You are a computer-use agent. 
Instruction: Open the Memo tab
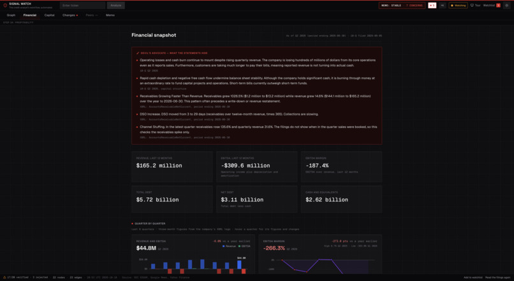(110, 15)
